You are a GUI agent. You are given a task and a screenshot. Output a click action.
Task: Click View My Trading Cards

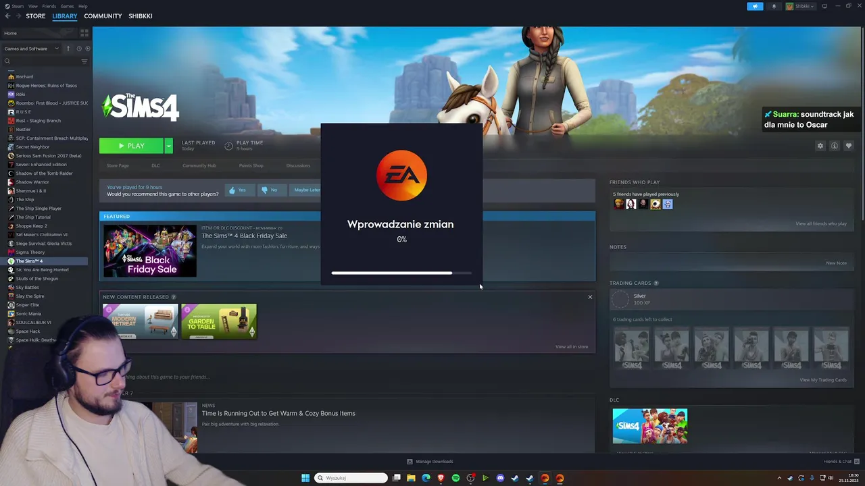[823, 380]
